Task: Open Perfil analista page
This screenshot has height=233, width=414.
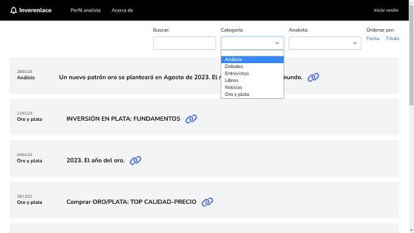Action: click(x=85, y=10)
